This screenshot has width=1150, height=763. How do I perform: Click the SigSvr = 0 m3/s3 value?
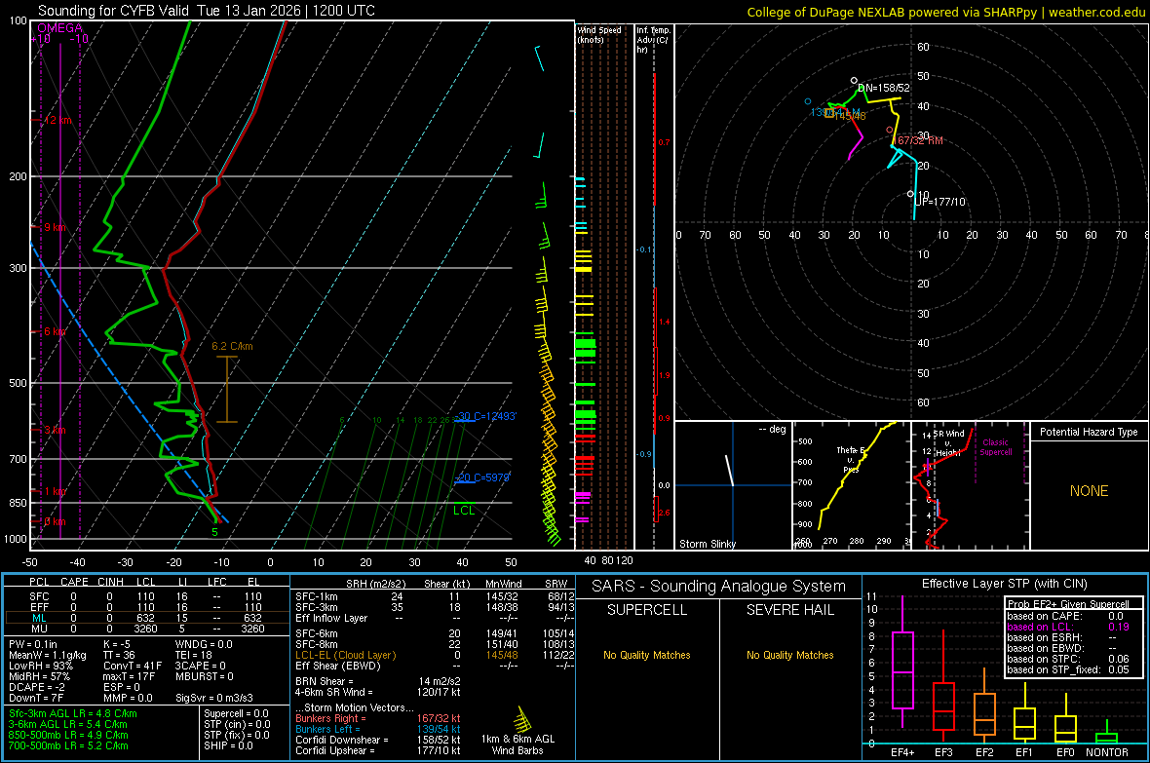coord(214,698)
